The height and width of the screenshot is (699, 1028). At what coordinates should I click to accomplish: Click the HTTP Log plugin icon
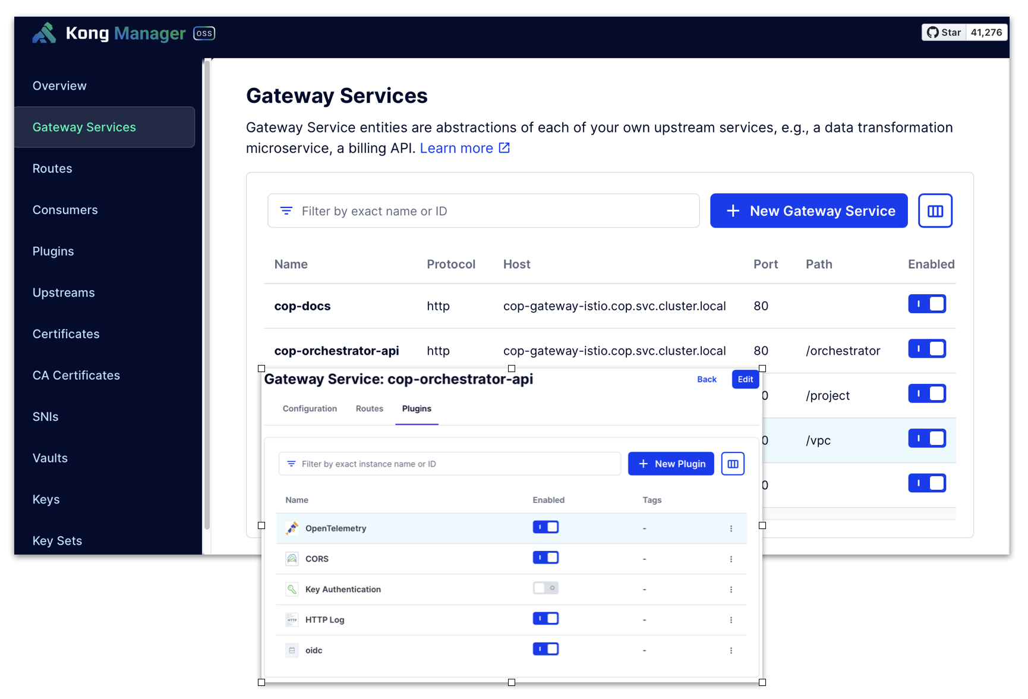click(x=292, y=619)
